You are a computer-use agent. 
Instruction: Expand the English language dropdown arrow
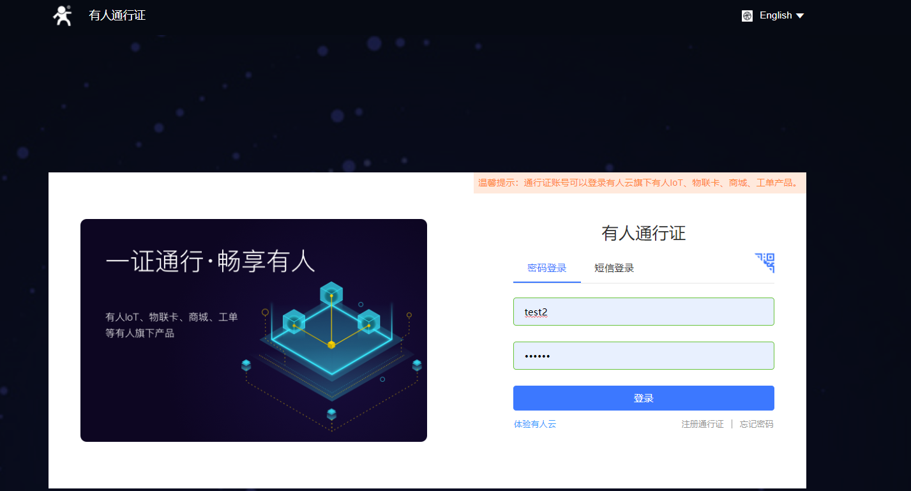(x=800, y=16)
